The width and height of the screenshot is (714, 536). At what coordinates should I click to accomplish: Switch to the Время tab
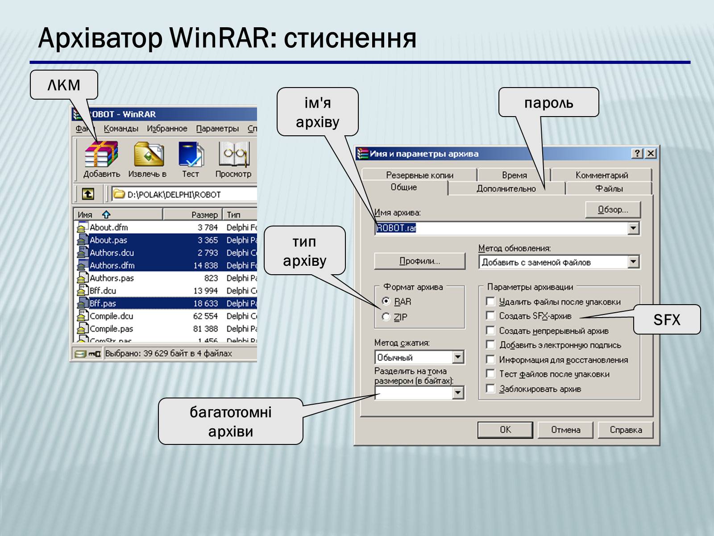[x=514, y=175]
